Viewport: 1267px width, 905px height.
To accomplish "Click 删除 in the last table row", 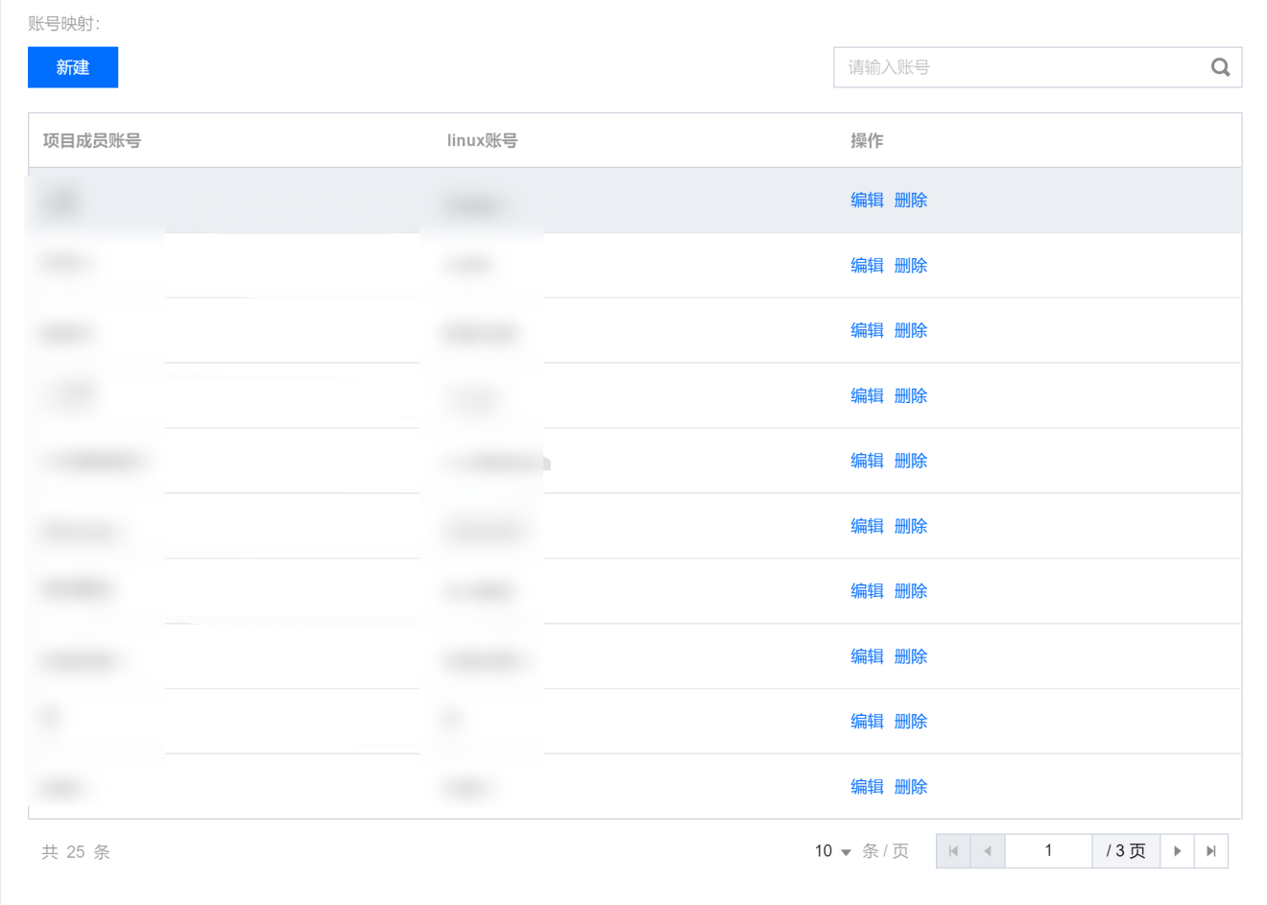I will (911, 787).
